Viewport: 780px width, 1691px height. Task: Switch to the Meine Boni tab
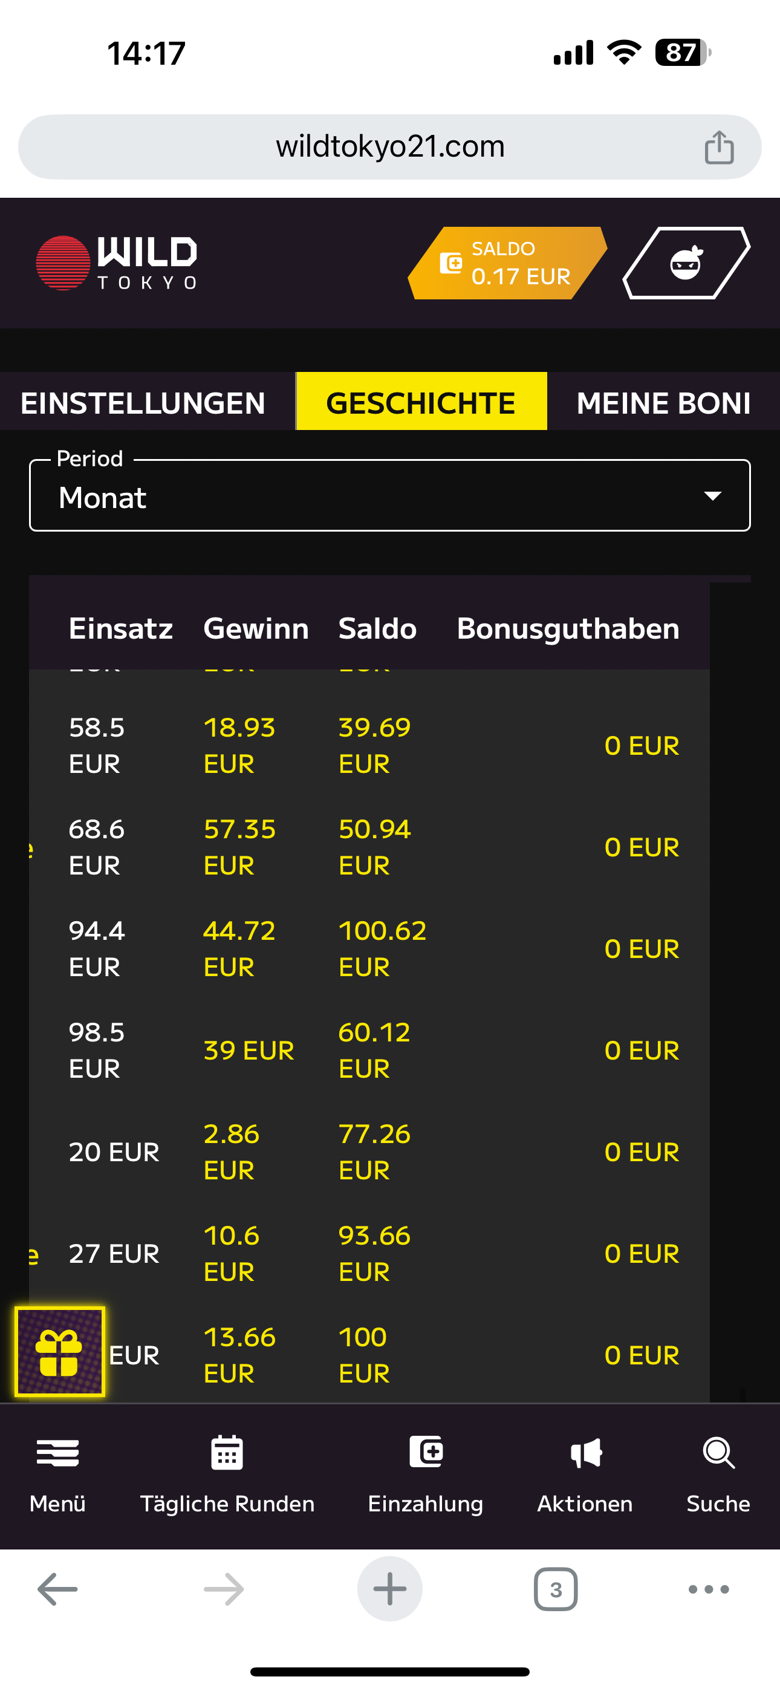point(663,403)
